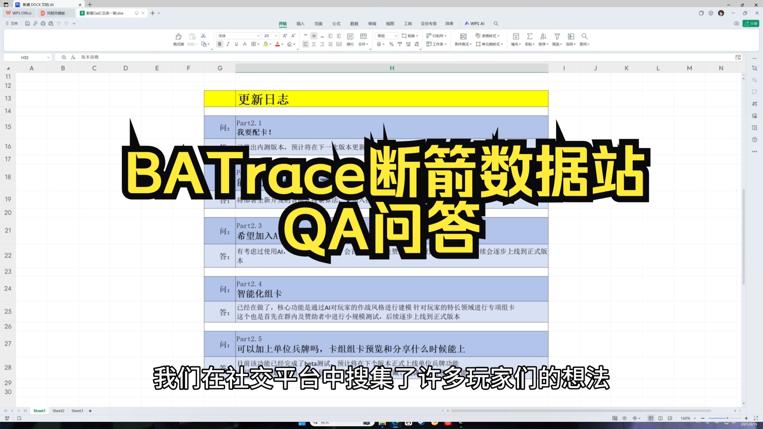Viewport: 763px width, 429px height.
Task: Click the AutoSum (求和) icon
Action: (530, 36)
